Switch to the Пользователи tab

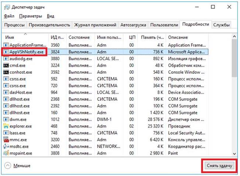coord(164,25)
